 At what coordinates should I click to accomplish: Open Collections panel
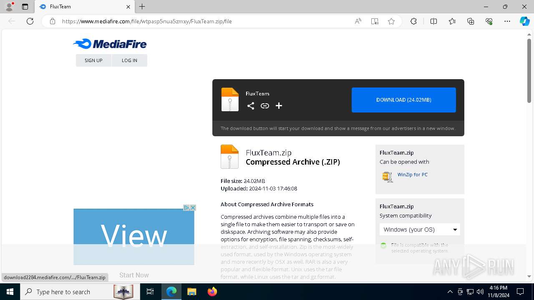coord(471,21)
